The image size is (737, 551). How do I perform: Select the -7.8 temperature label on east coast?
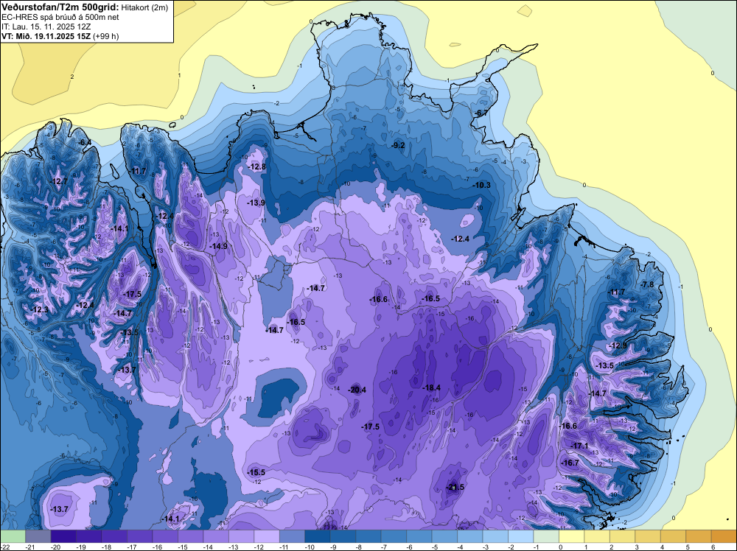[x=648, y=284]
